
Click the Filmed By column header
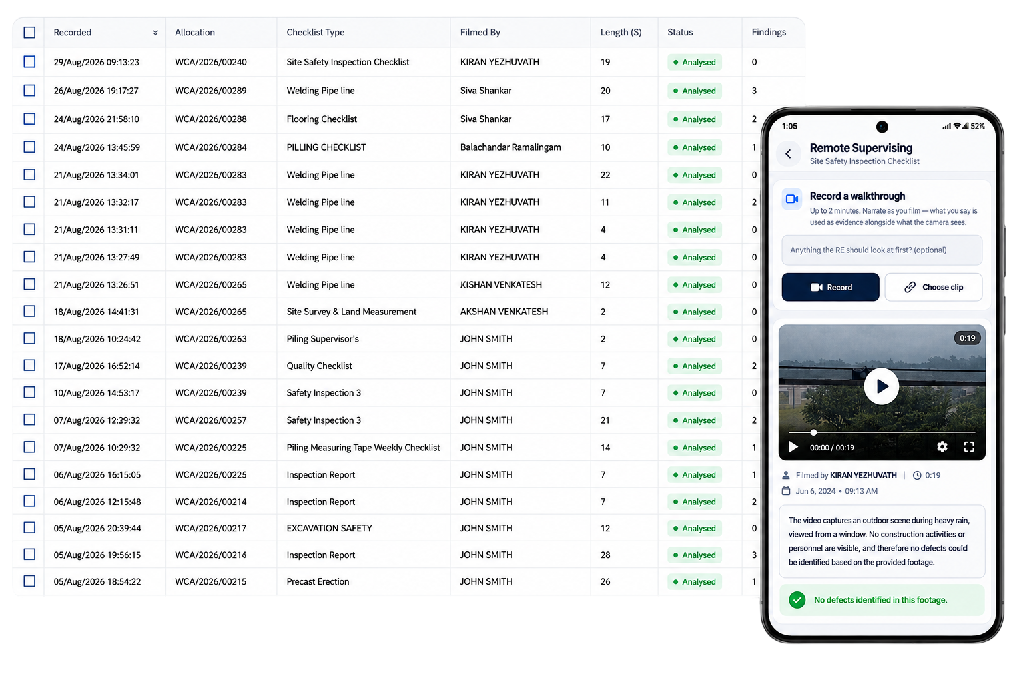[x=480, y=32]
